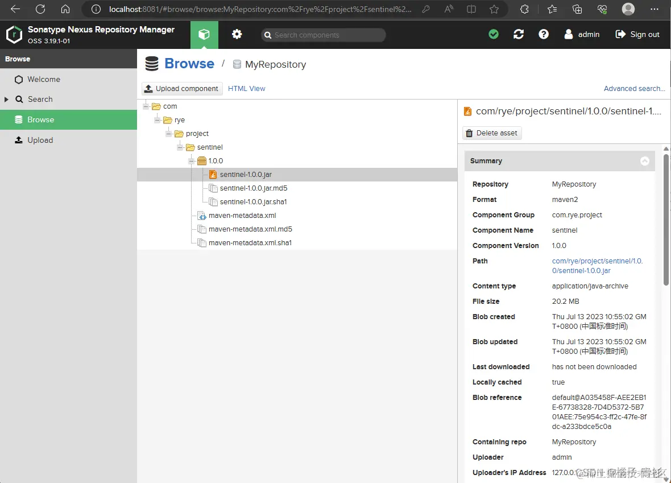Click MyRepository breadcrumb

click(x=275, y=64)
